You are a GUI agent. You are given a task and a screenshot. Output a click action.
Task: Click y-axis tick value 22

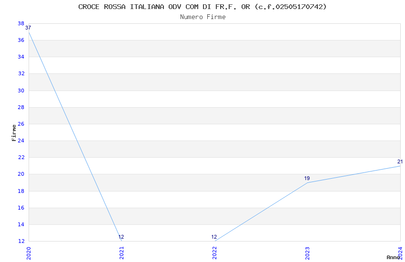click(21, 158)
